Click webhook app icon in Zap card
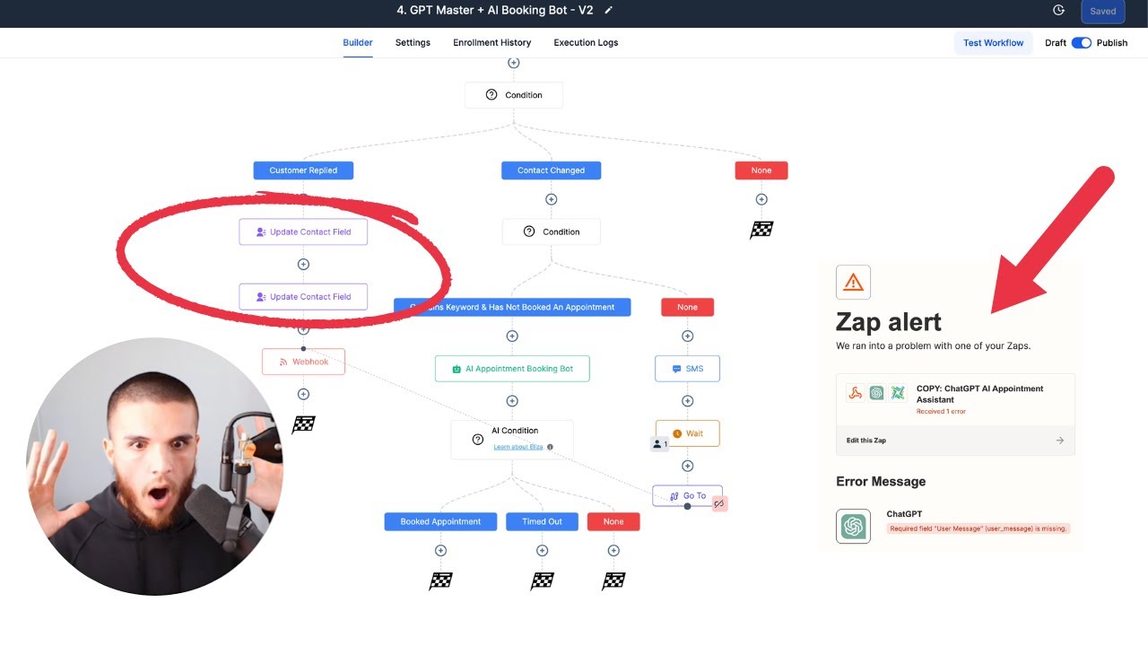The image size is (1148, 646). tap(856, 393)
